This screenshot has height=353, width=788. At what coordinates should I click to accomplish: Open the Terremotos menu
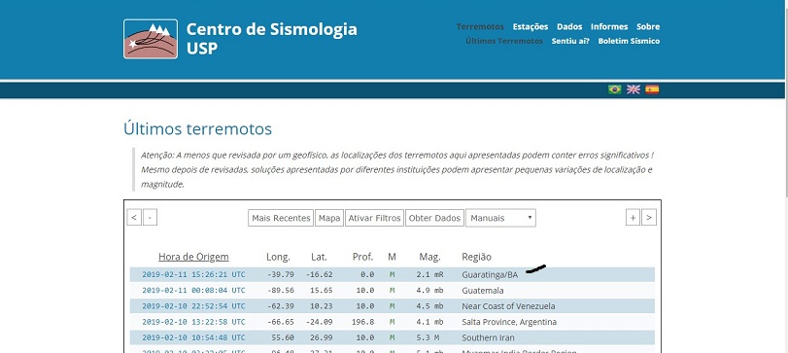(x=480, y=26)
